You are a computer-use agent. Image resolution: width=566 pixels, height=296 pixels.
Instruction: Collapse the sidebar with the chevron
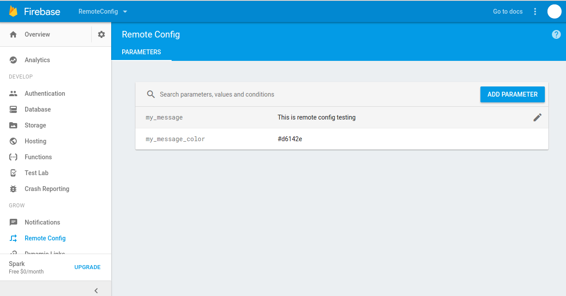point(96,290)
